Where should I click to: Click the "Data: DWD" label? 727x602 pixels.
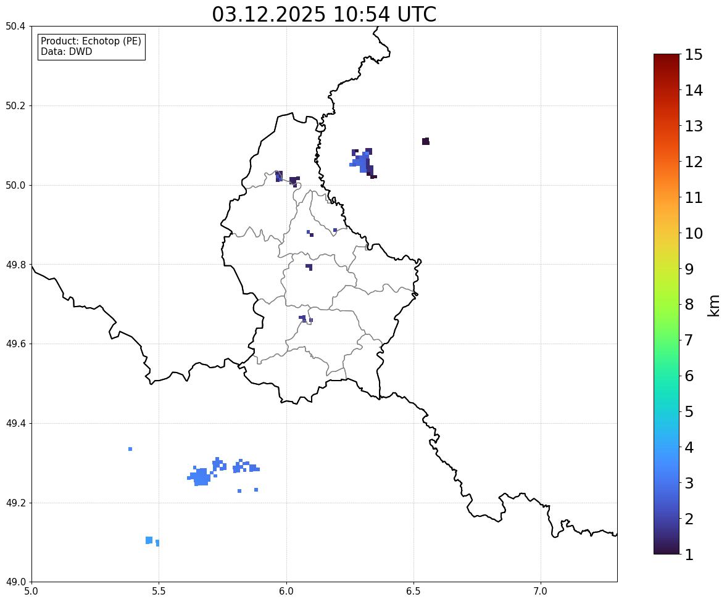click(66, 51)
